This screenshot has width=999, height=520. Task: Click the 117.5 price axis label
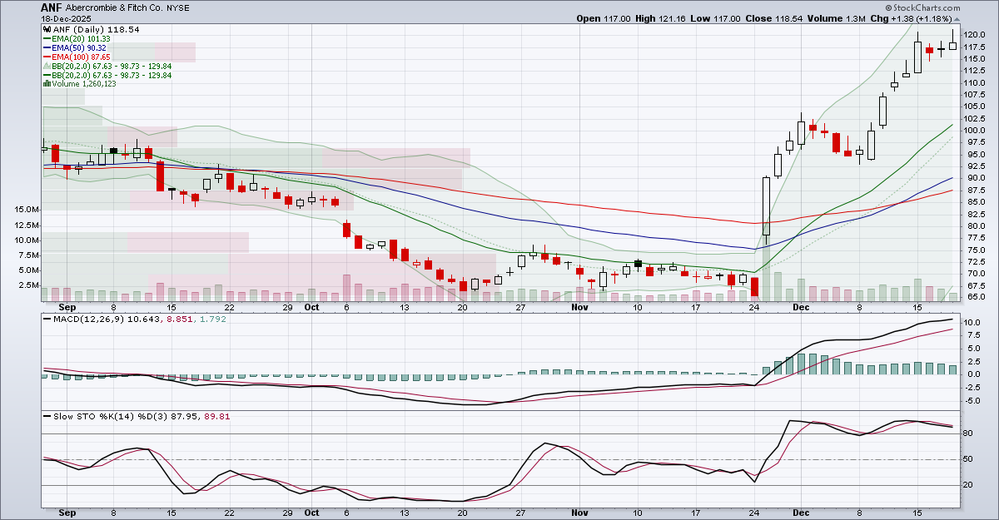tap(975, 47)
